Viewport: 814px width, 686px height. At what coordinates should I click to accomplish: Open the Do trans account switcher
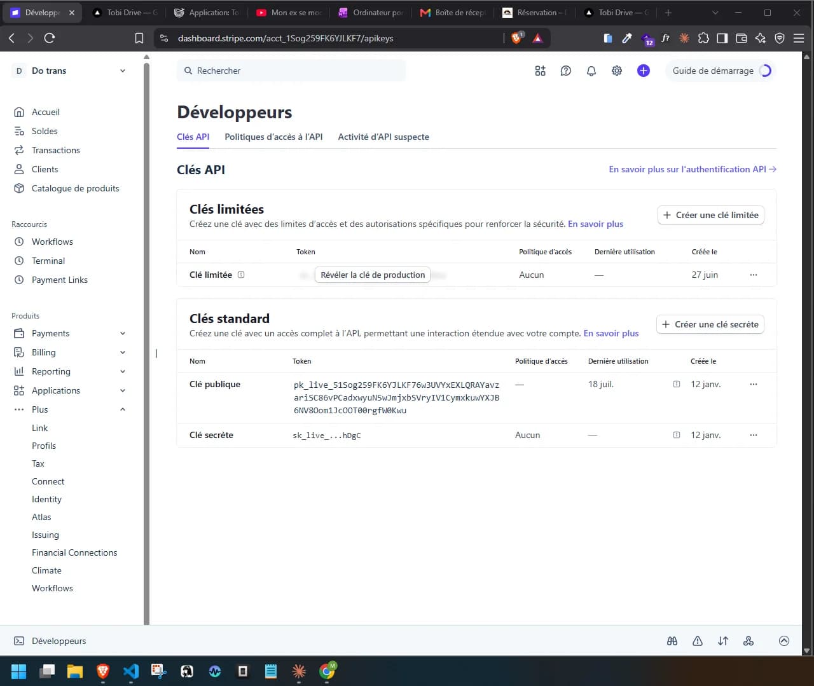coord(70,71)
